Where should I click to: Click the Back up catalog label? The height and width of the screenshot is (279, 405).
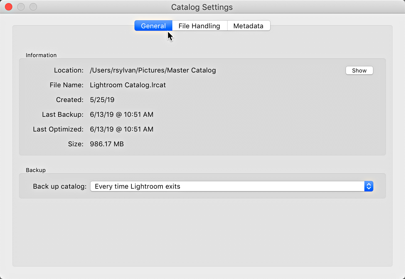click(x=59, y=186)
